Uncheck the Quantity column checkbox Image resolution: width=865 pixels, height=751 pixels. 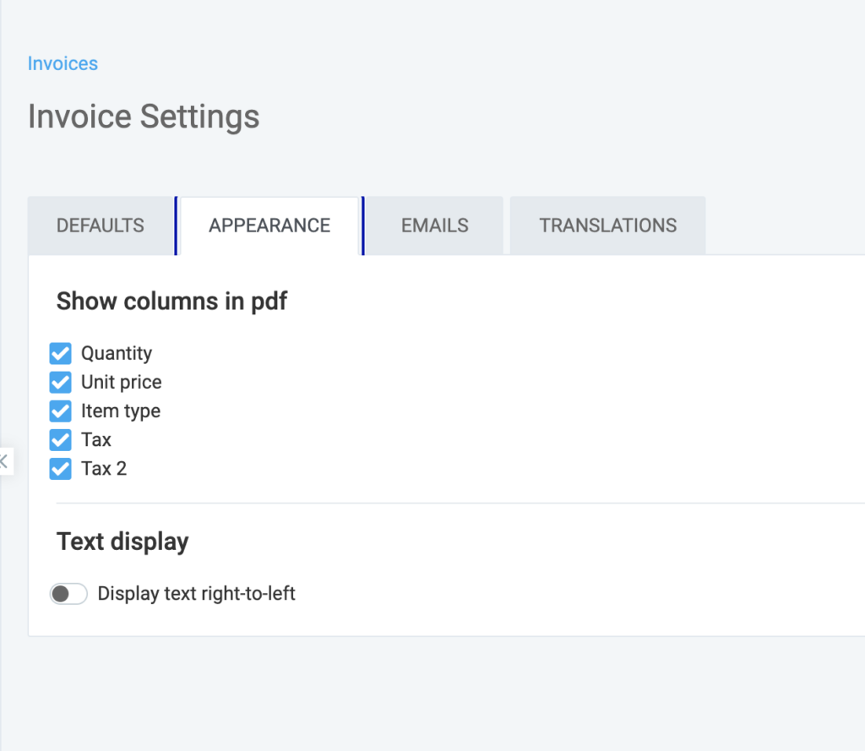click(60, 353)
